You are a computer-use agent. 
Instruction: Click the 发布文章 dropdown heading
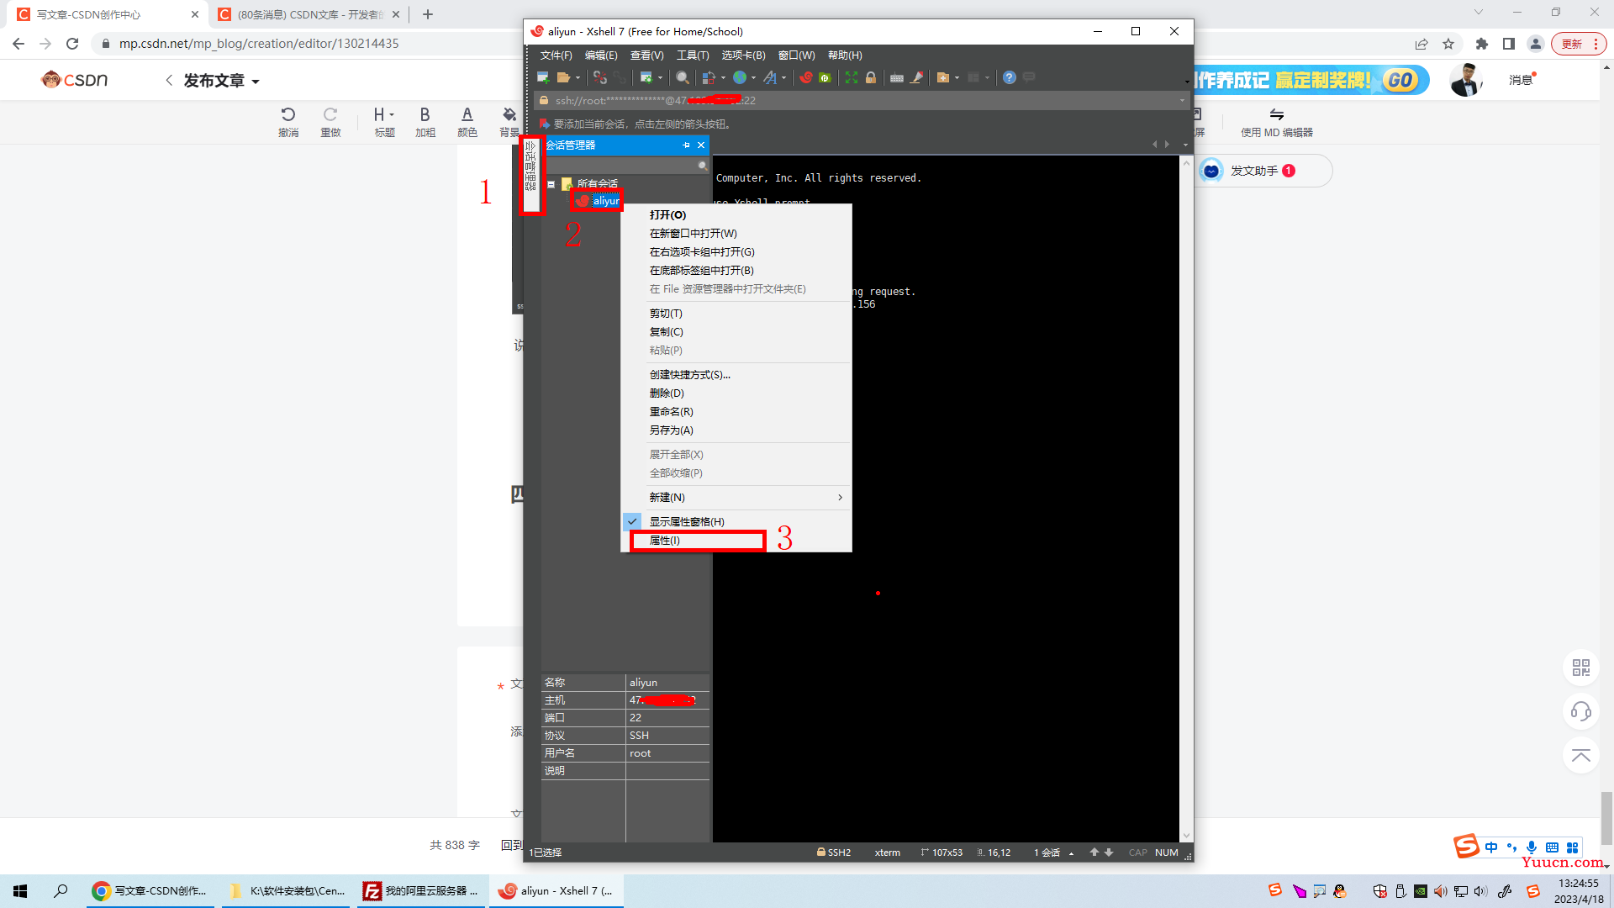(222, 81)
